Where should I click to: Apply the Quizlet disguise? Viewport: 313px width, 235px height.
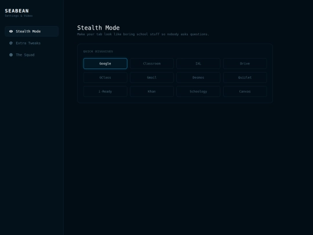[245, 78]
